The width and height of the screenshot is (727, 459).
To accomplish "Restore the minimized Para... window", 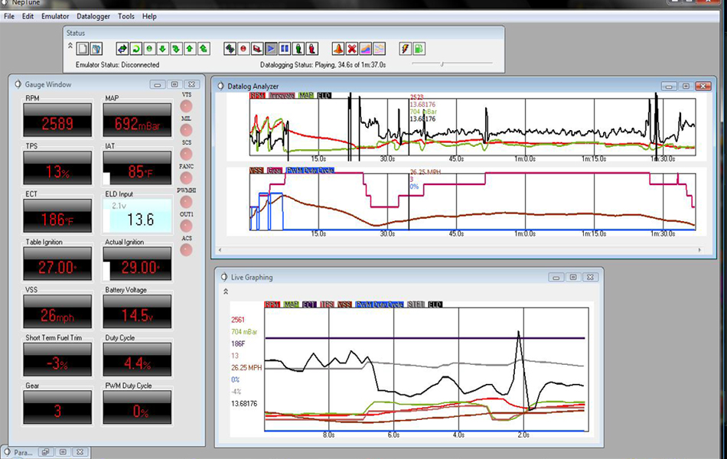I will pos(46,452).
